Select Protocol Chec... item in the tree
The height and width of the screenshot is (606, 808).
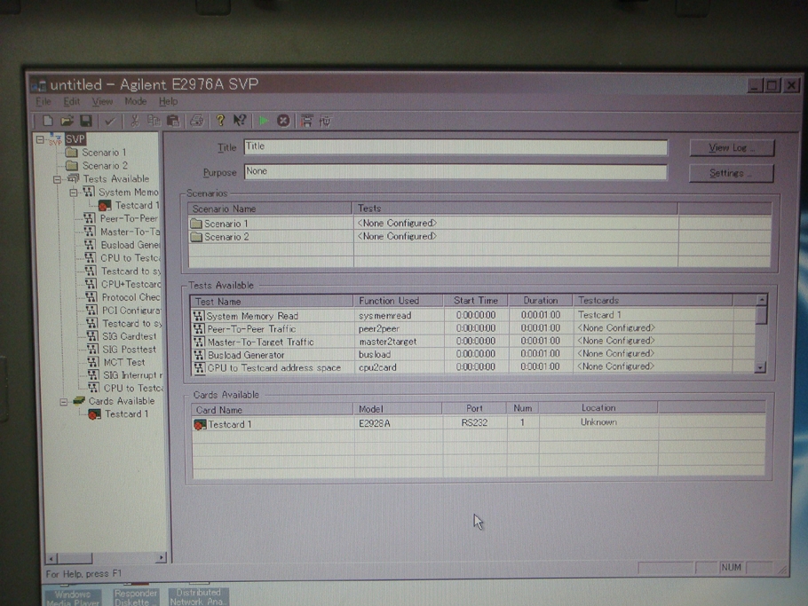pos(131,297)
